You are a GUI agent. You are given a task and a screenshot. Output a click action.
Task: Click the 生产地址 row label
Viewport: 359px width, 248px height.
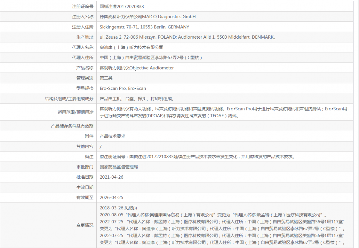click(85, 37)
